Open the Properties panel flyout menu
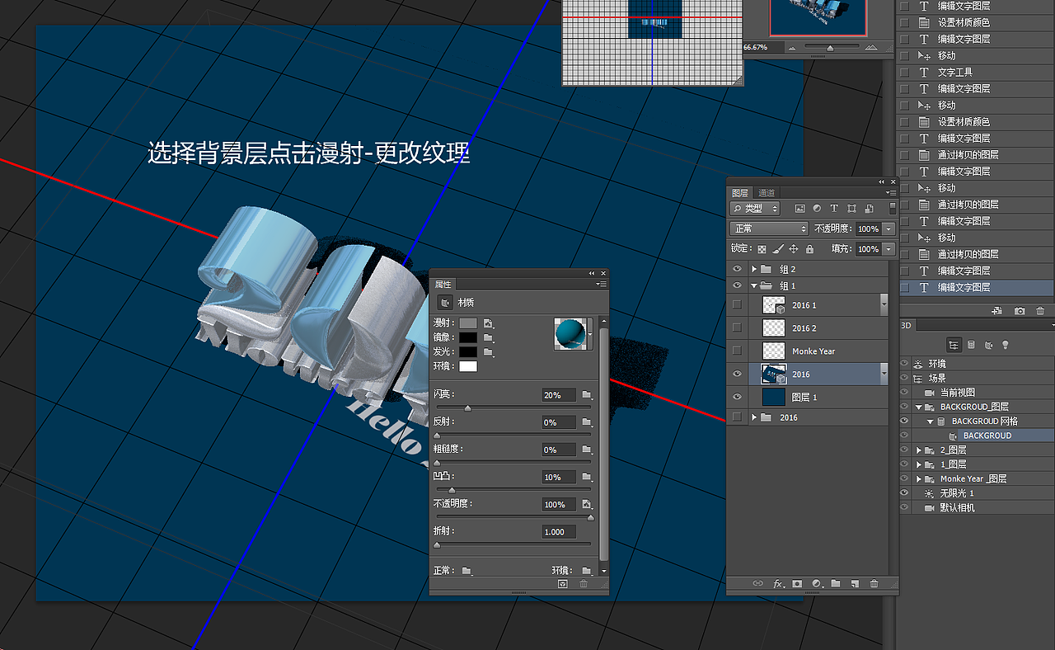The width and height of the screenshot is (1055, 650). click(x=603, y=284)
